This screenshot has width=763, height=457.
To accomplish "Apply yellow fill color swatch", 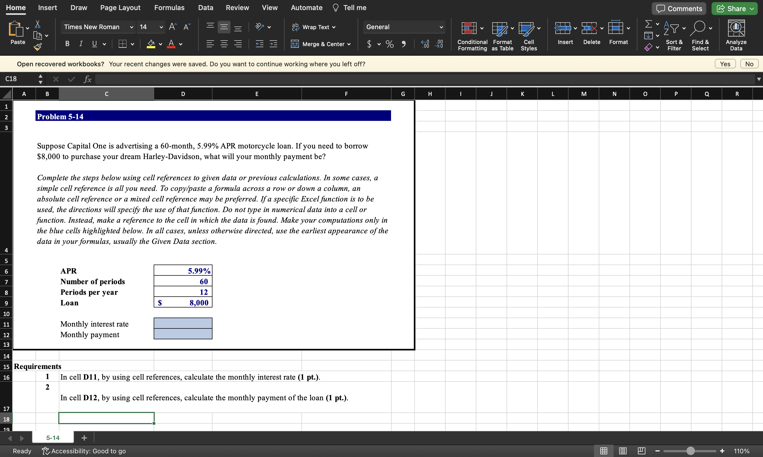I will tap(151, 44).
